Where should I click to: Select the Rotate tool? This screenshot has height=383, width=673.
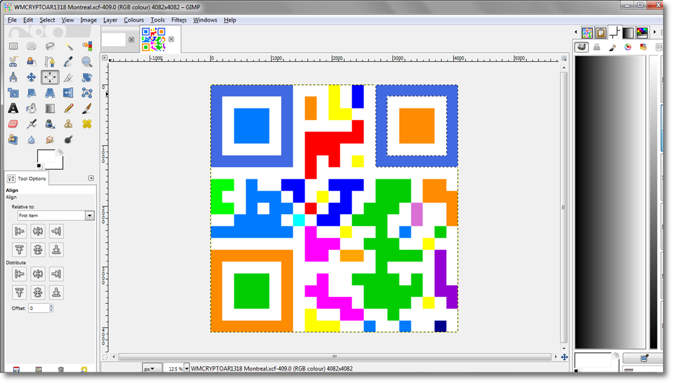click(87, 77)
